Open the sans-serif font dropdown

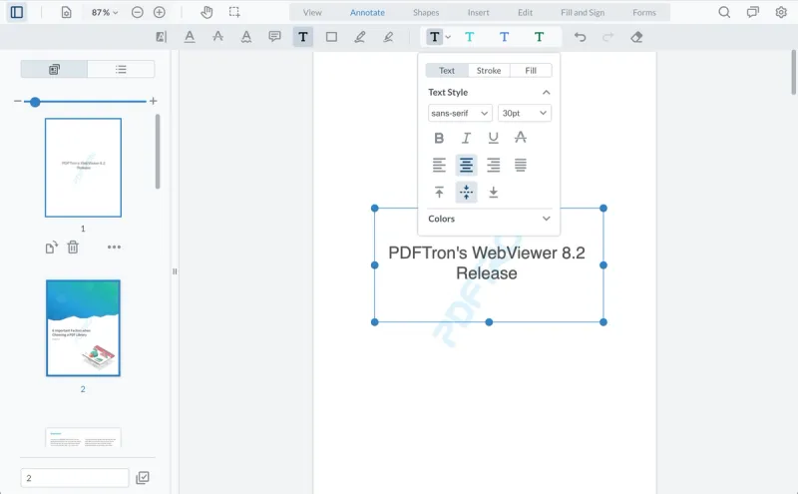(460, 113)
